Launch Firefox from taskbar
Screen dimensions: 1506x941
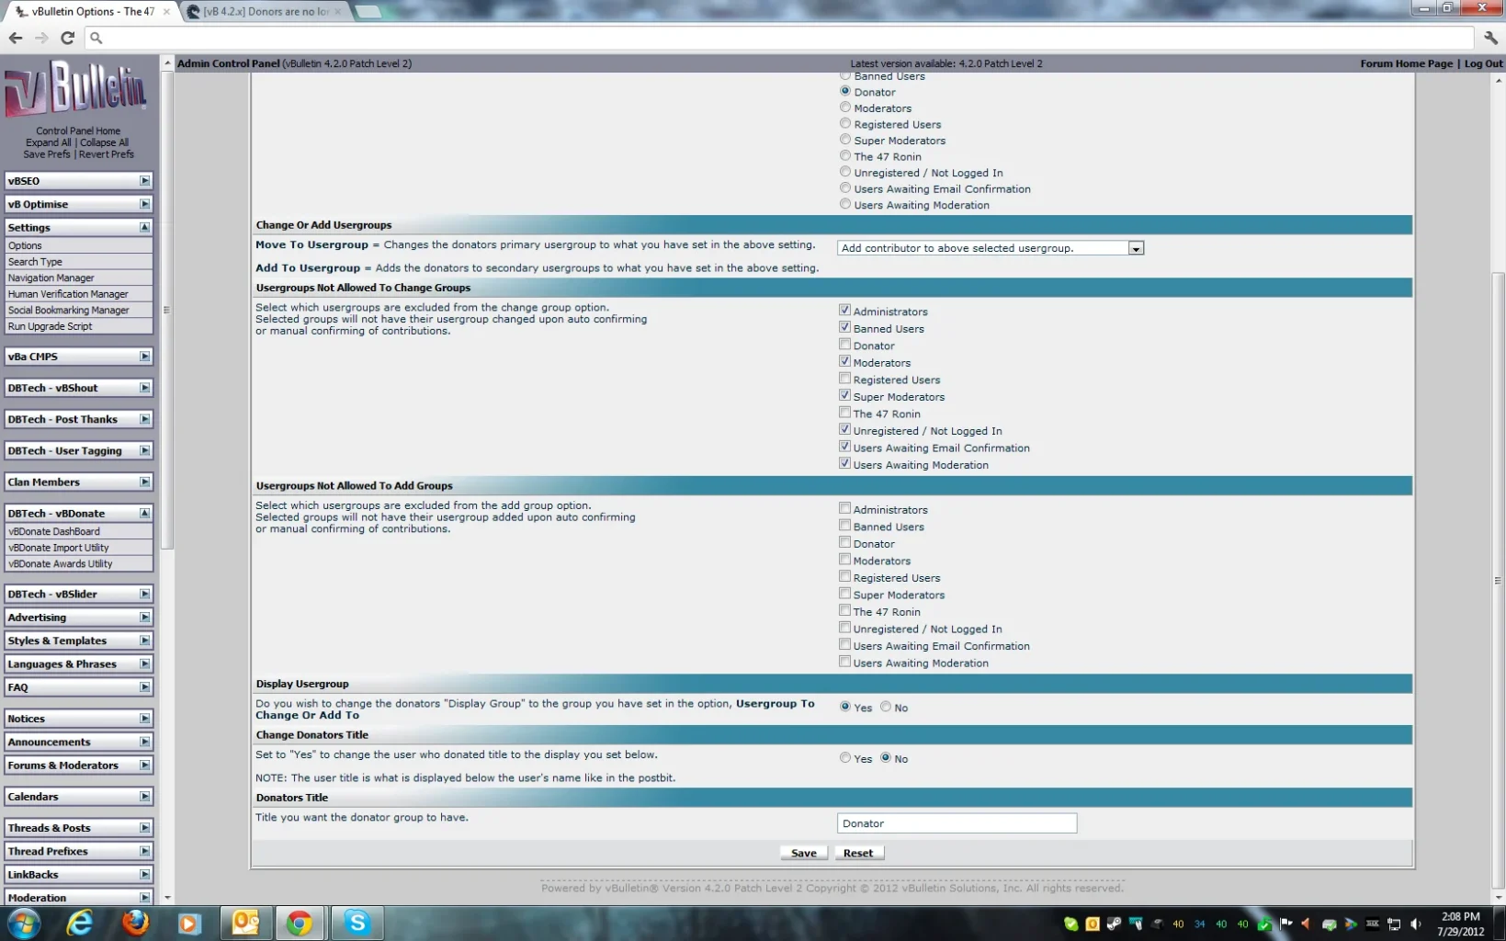135,923
